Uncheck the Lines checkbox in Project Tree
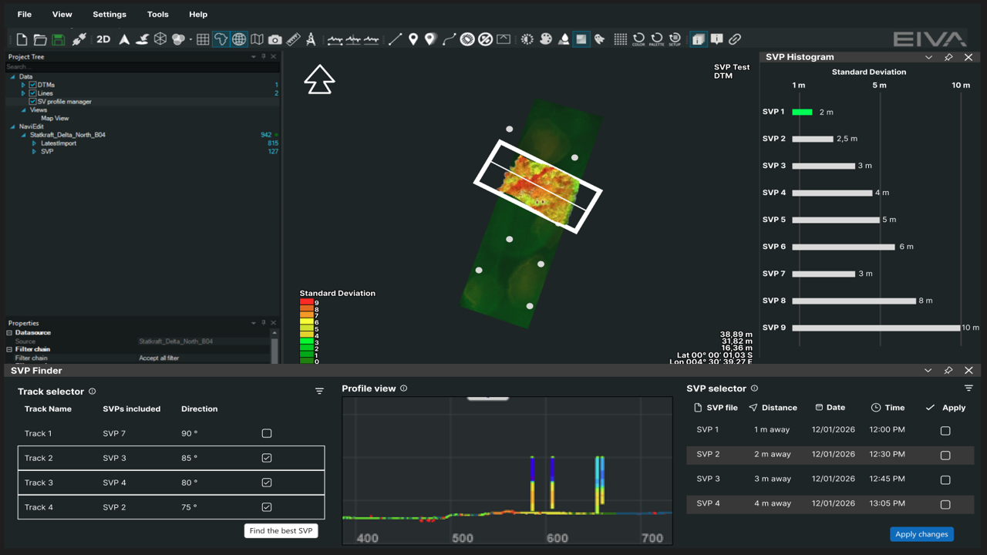The height and width of the screenshot is (555, 987). pos(32,93)
